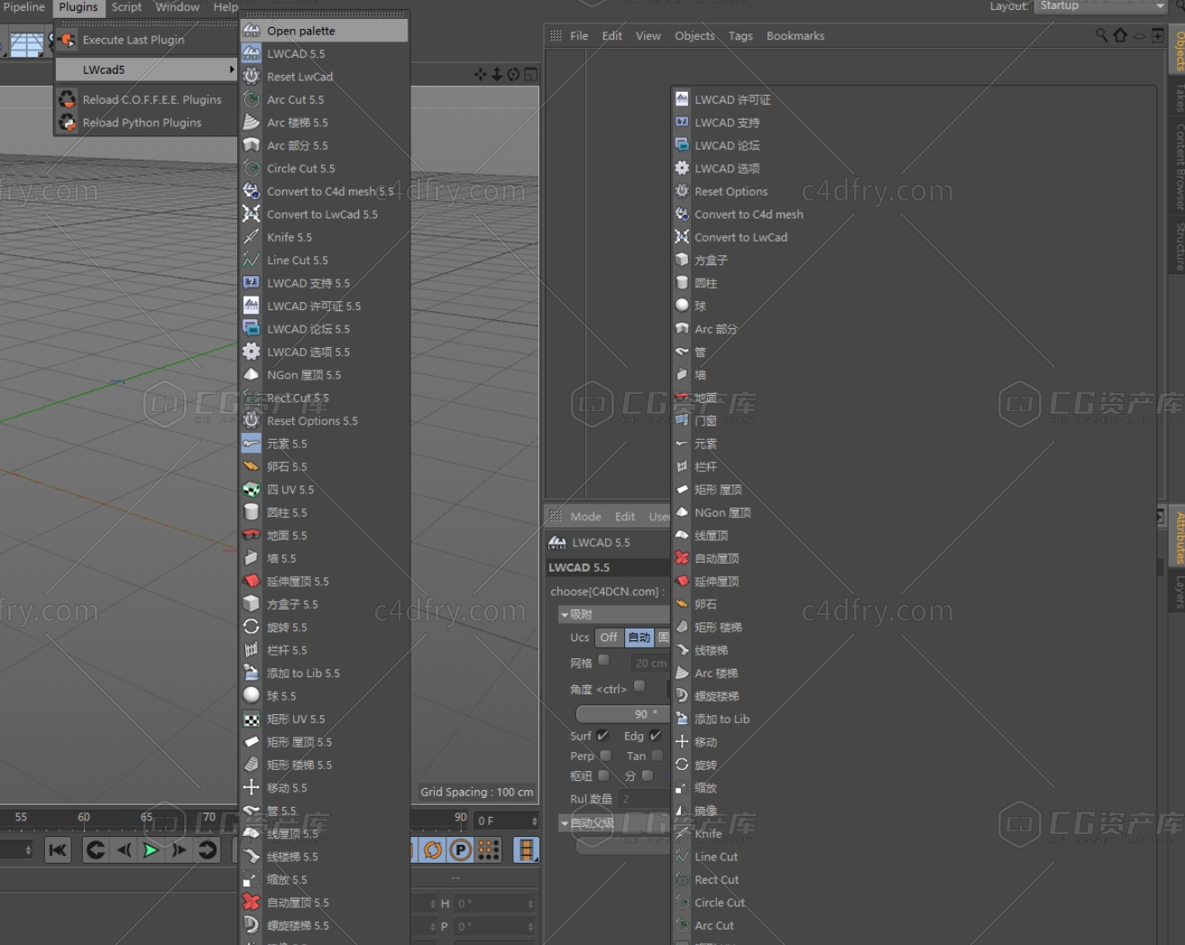Open the Plugins menu
The width and height of the screenshot is (1185, 945).
click(x=78, y=7)
